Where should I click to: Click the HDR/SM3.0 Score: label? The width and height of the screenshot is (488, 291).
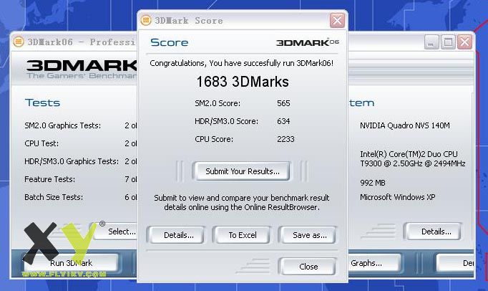pos(226,121)
